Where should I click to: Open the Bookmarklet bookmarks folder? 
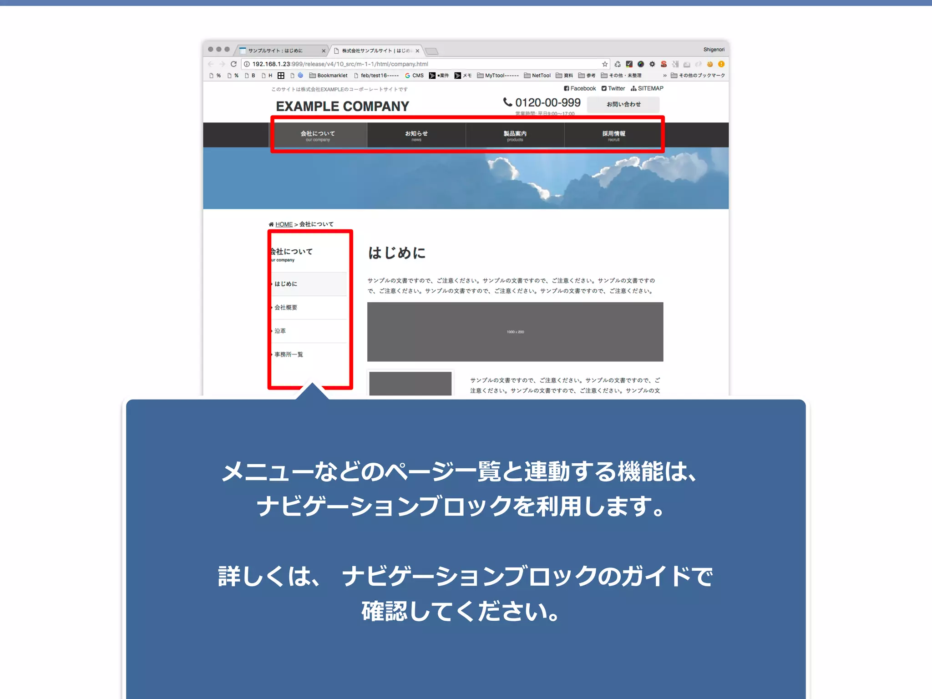coord(328,76)
